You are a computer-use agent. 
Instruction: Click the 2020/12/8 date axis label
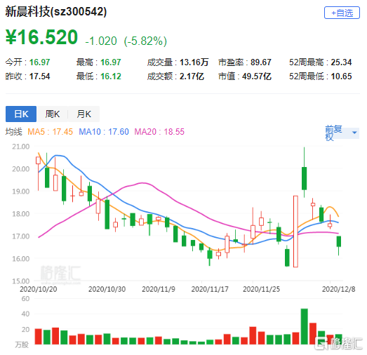(x=339, y=289)
